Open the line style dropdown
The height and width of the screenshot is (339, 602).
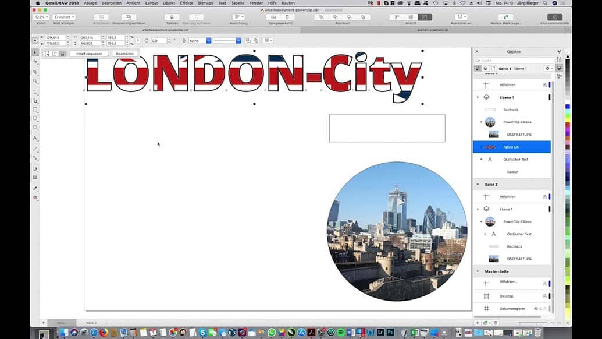click(x=238, y=40)
